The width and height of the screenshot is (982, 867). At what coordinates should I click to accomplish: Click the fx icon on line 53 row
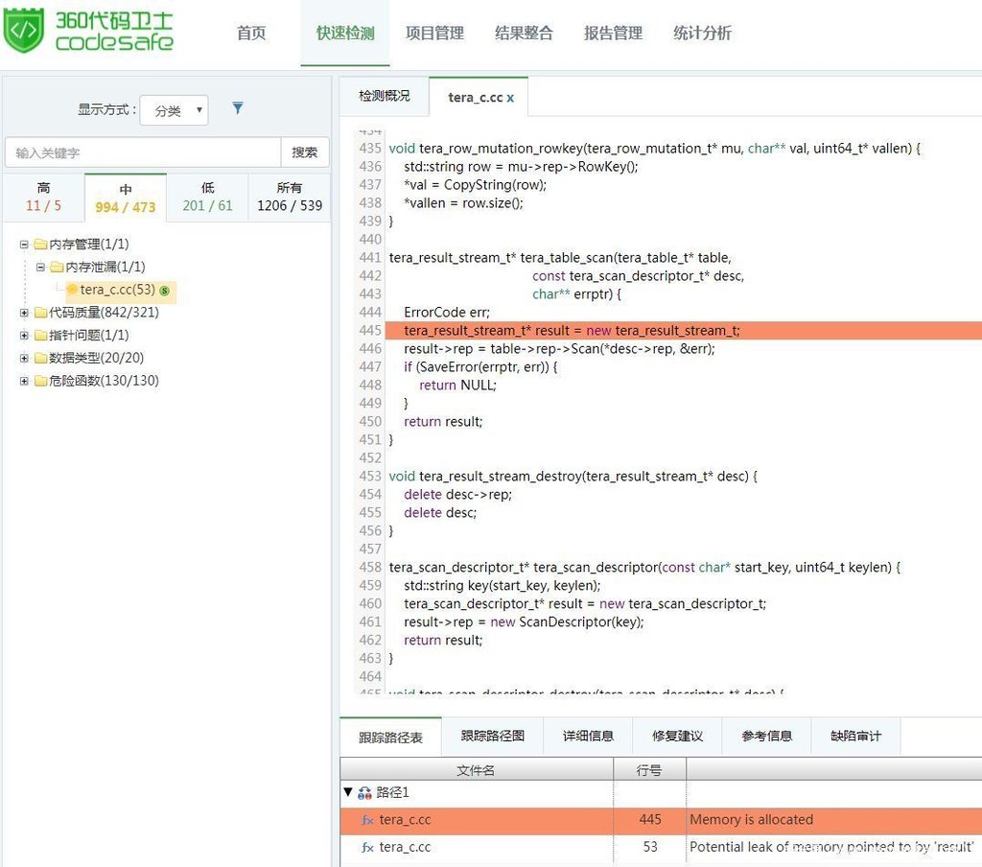point(367,847)
